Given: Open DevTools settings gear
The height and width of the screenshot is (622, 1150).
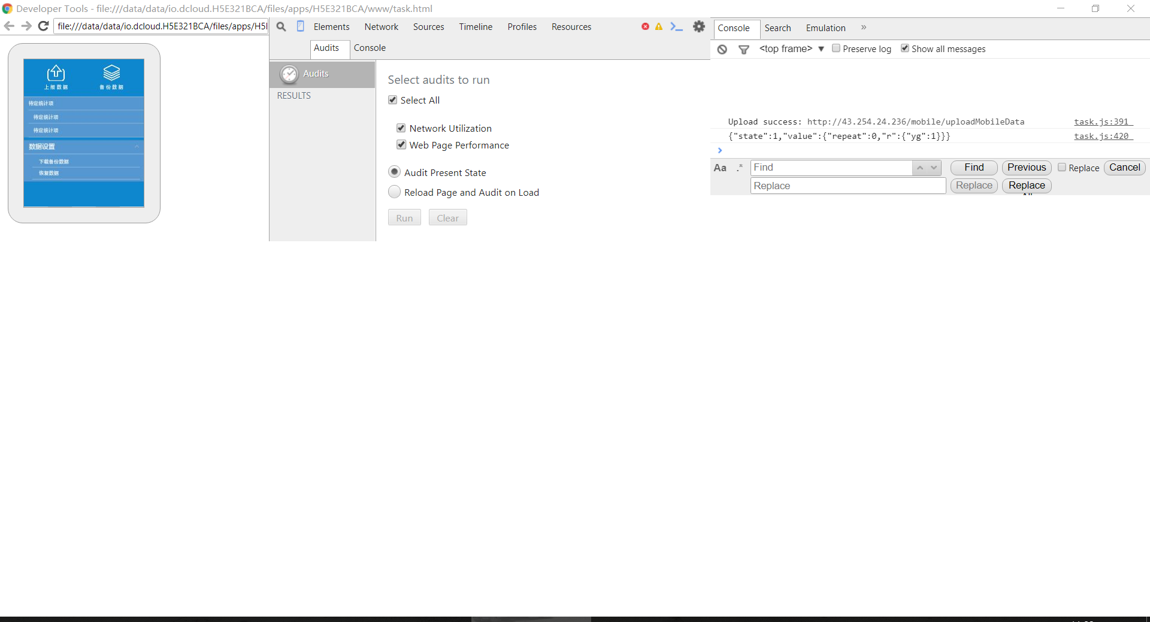Looking at the screenshot, I should pos(699,26).
